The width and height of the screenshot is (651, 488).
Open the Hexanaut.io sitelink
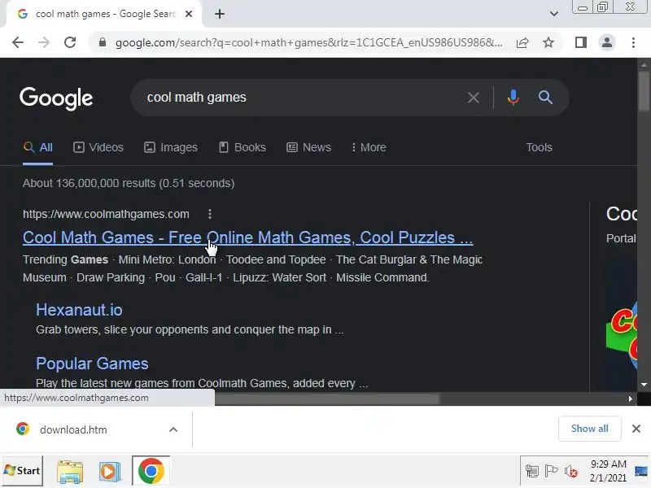[x=79, y=310]
